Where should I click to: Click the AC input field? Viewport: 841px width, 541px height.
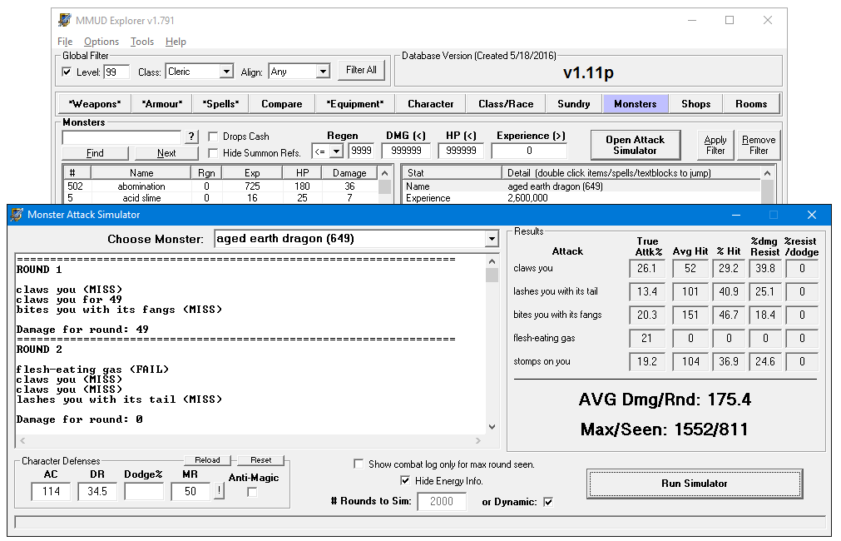(x=51, y=492)
